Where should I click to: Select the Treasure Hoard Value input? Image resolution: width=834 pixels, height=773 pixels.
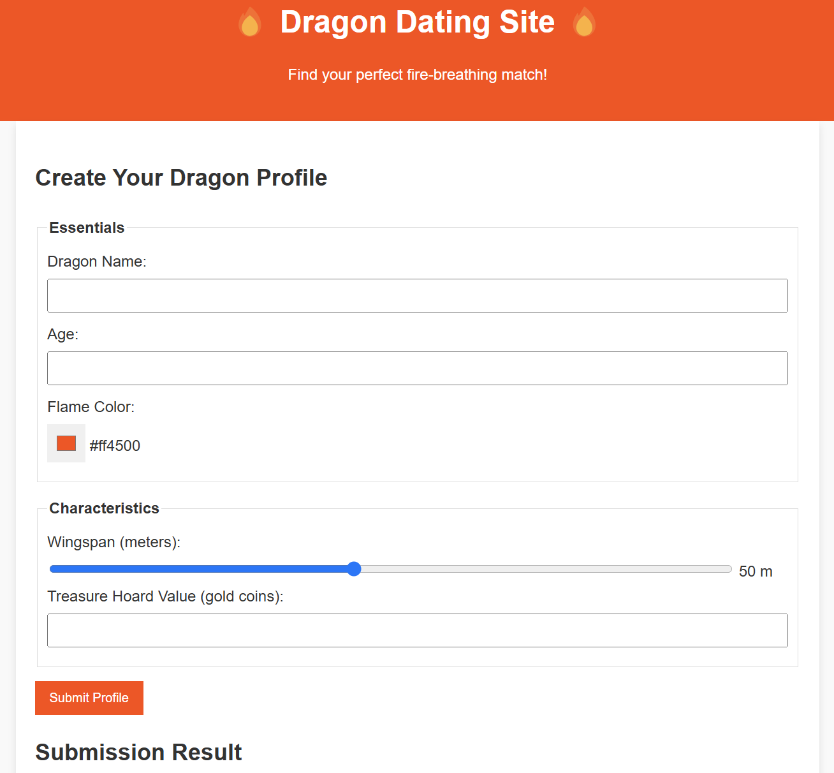(418, 630)
